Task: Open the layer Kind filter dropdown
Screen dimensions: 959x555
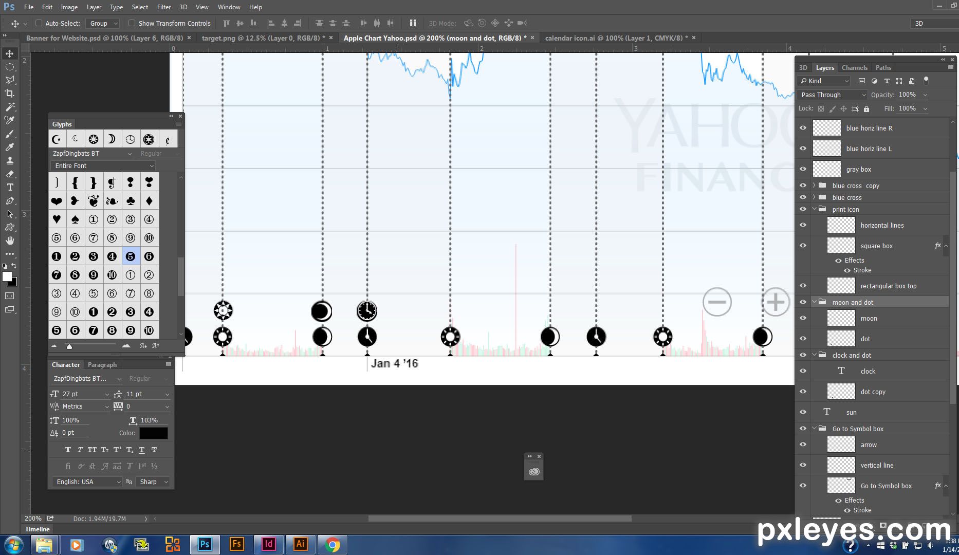Action: coord(824,81)
